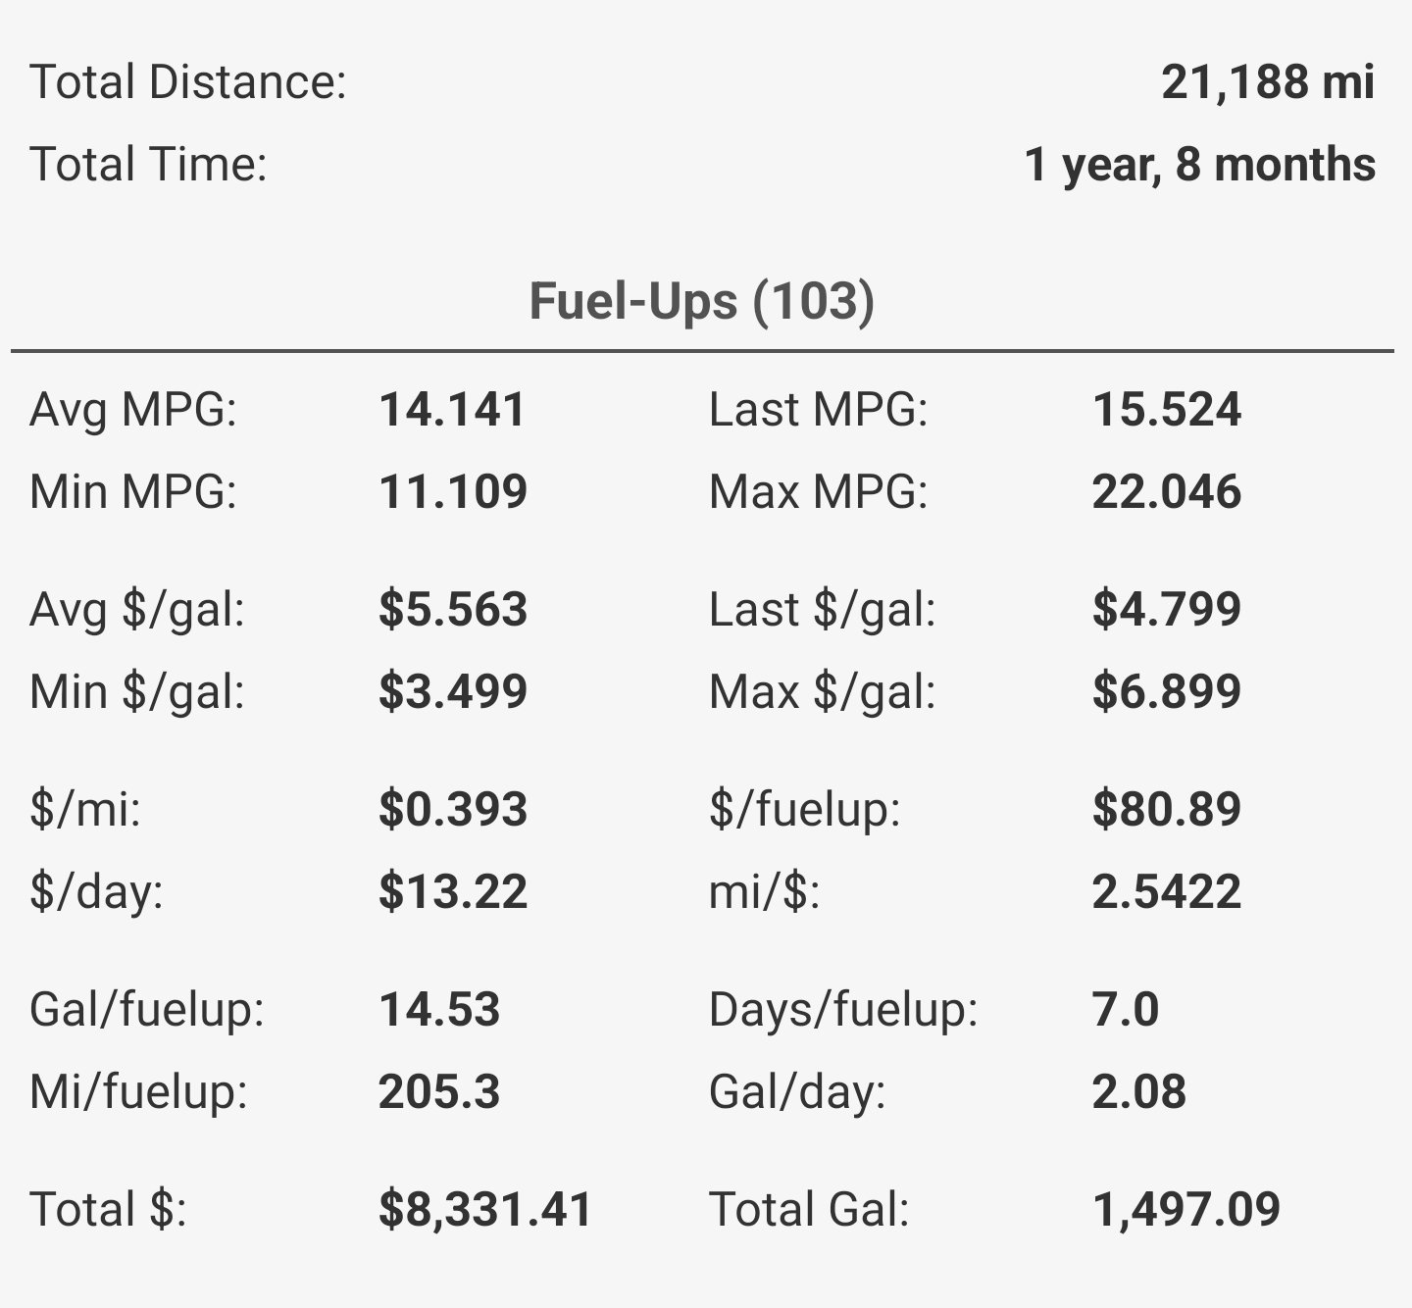Tap the 1 year, 8 months value
The height and width of the screenshot is (1308, 1412).
point(1199,165)
